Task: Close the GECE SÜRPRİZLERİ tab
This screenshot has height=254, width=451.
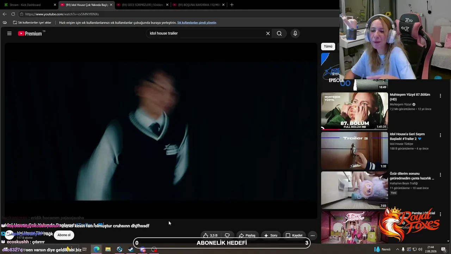Action: pos(167,5)
